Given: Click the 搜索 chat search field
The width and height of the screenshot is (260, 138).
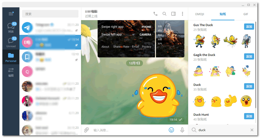Looking at the screenshot, I should click(50, 14).
